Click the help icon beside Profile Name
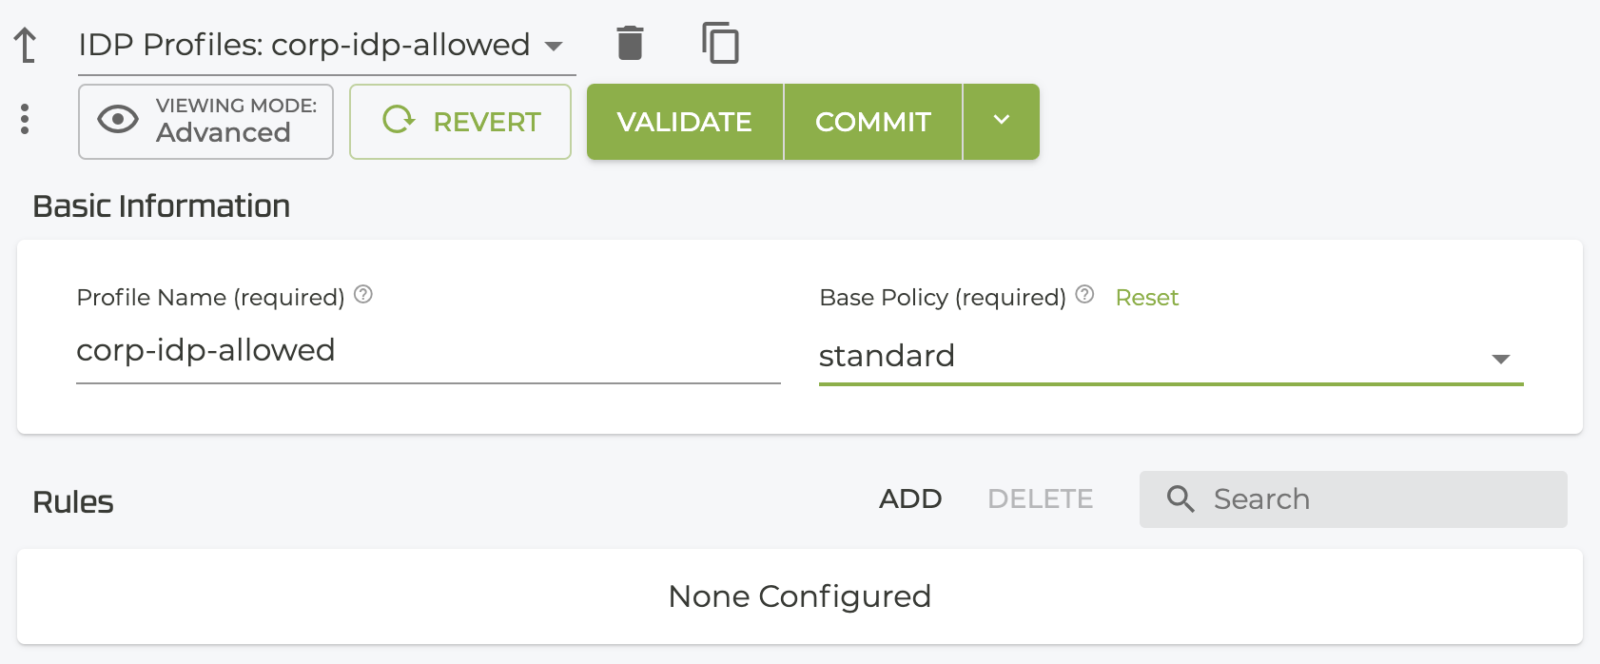This screenshot has width=1600, height=664. [363, 295]
